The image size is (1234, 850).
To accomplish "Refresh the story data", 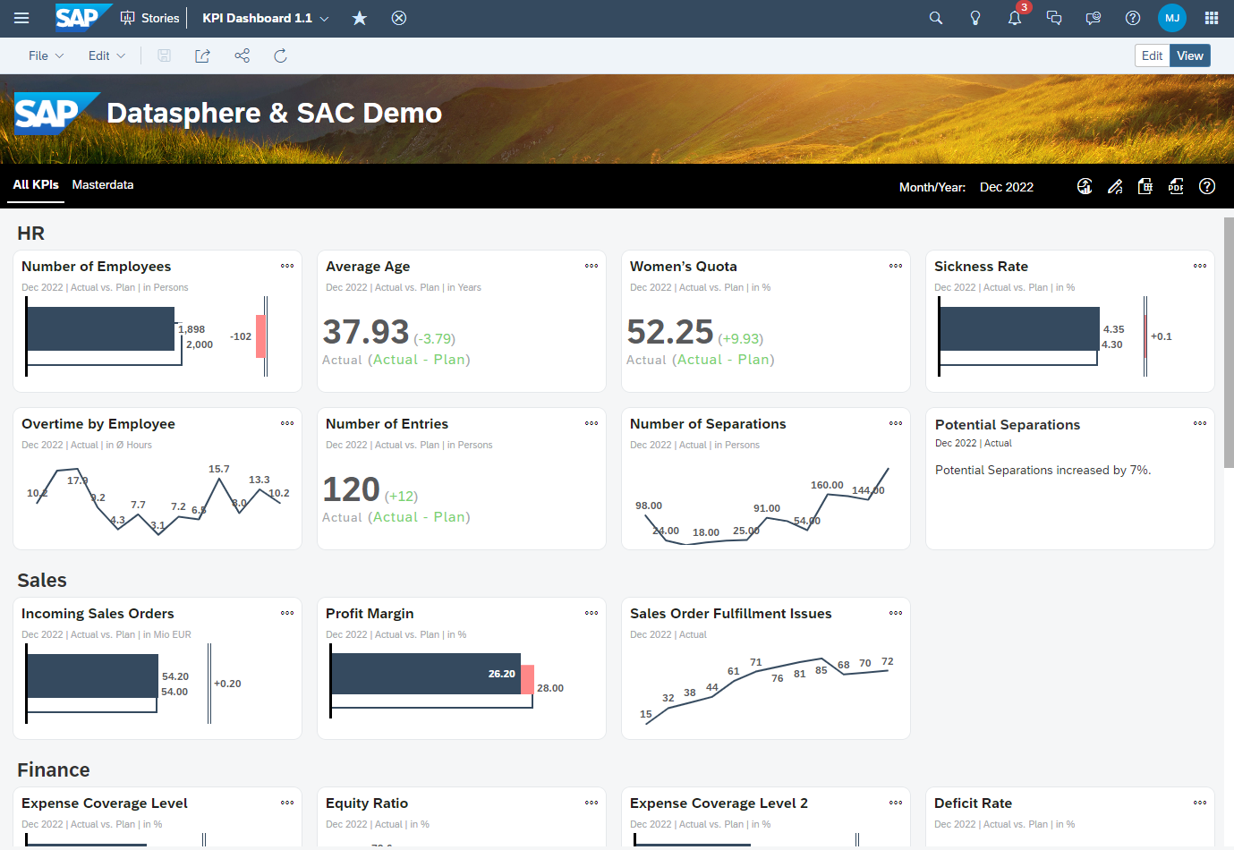I will click(280, 55).
